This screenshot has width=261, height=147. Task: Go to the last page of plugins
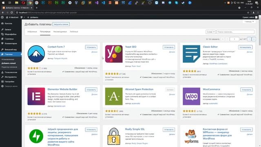coord(254,39)
